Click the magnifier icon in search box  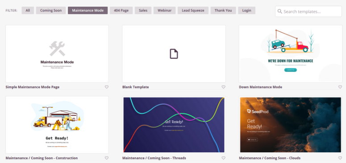pos(280,12)
